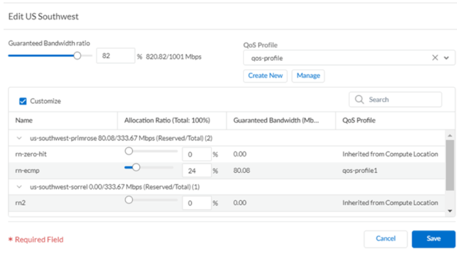The image size is (457, 258).
Task: Focus the Search text box
Action: pos(401,100)
